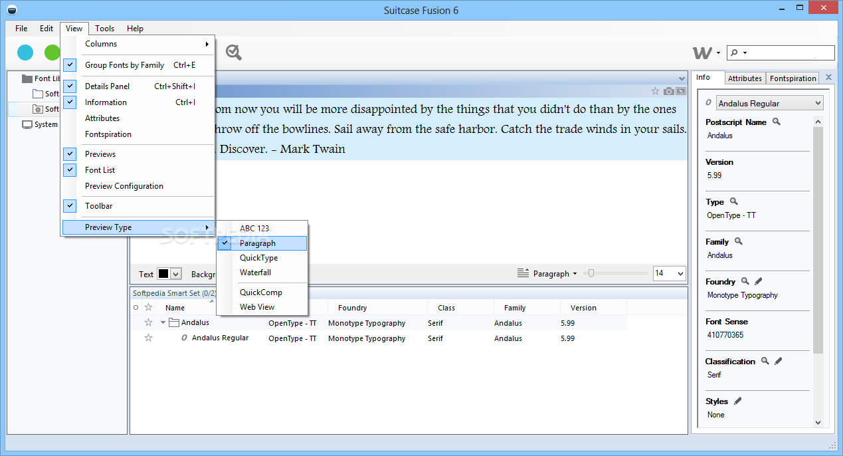Click the favorite star above the preview

tap(655, 91)
